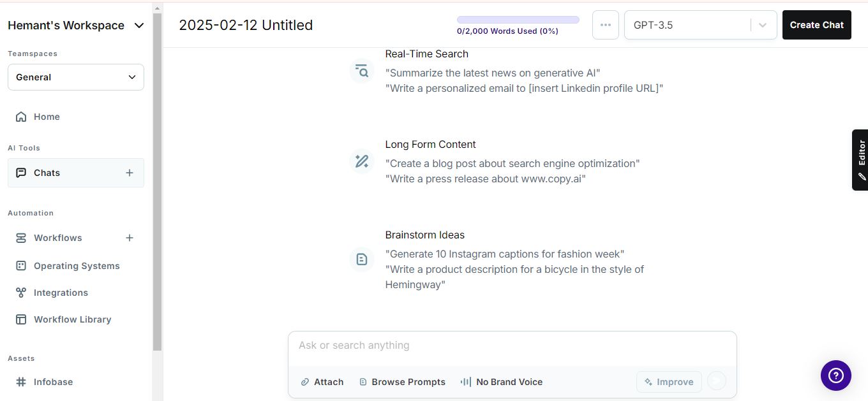This screenshot has height=401, width=868.
Task: Click the Long Form Content pencil icon
Action: pyautogui.click(x=362, y=161)
